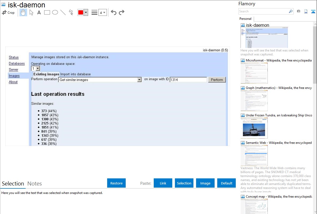
Task: Focus the Flamory search field
Action: (263, 11)
